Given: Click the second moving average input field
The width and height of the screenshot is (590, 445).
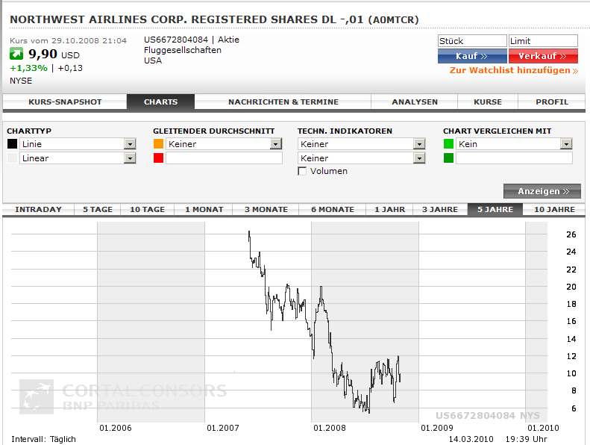Looking at the screenshot, I should pyautogui.click(x=224, y=158).
